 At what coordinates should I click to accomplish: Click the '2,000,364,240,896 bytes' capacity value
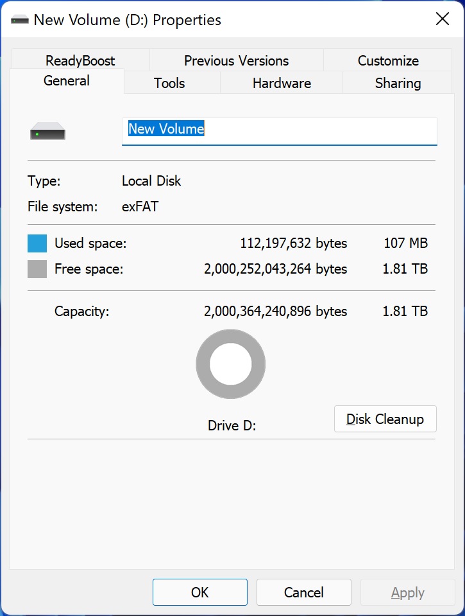275,311
